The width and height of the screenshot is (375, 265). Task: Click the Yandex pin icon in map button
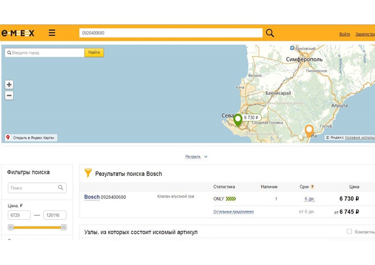8,138
